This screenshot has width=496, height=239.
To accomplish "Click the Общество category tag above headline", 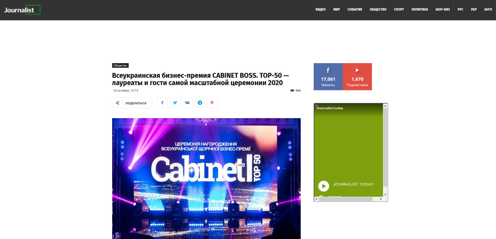I will [x=120, y=66].
